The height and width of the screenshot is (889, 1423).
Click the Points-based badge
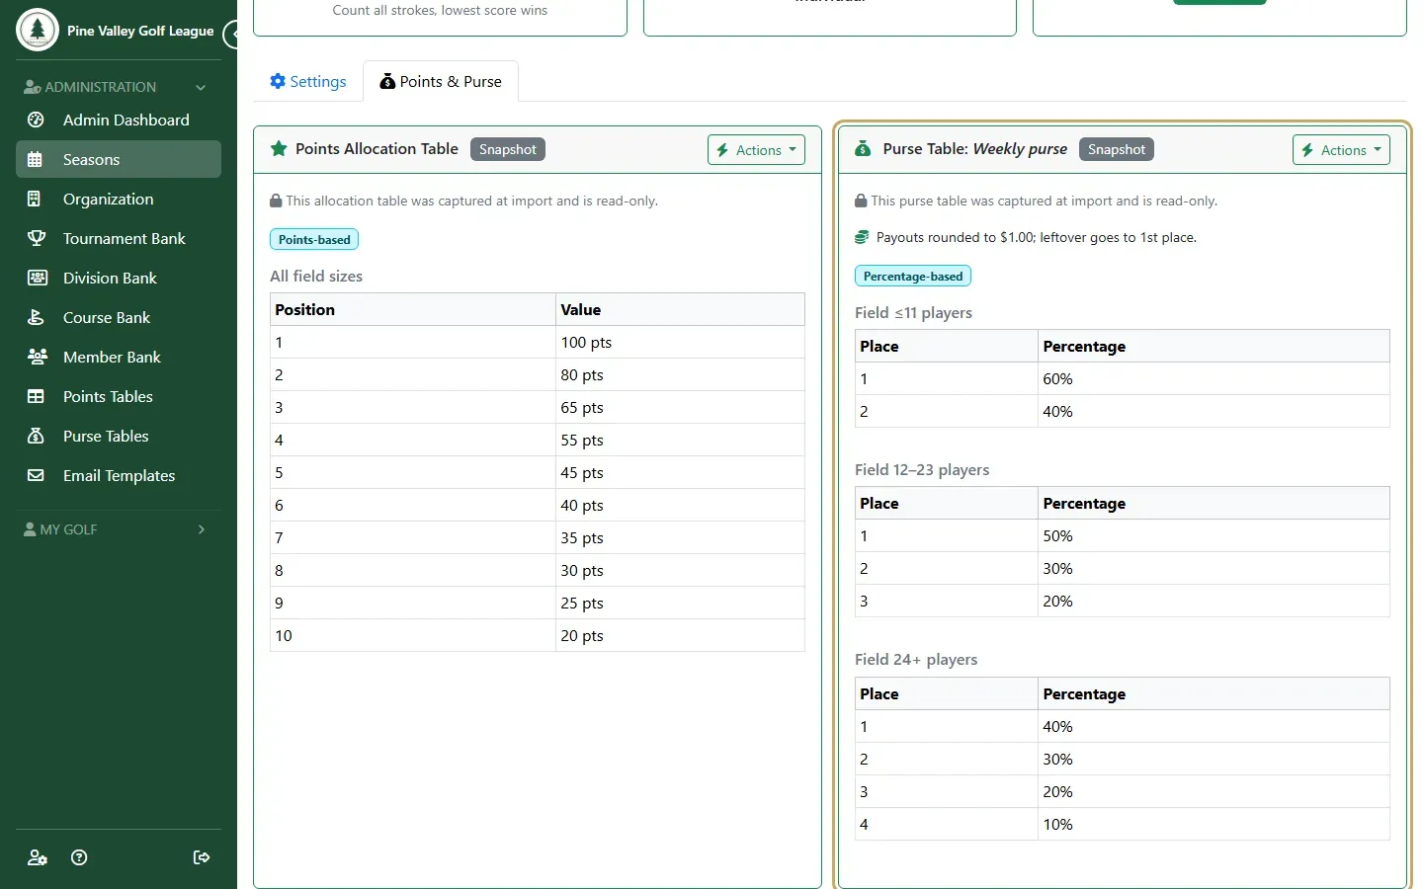pyautogui.click(x=314, y=239)
